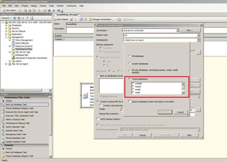Switch to GunlukBckp [Design] tab
The image size is (227, 162).
tap(68, 15)
